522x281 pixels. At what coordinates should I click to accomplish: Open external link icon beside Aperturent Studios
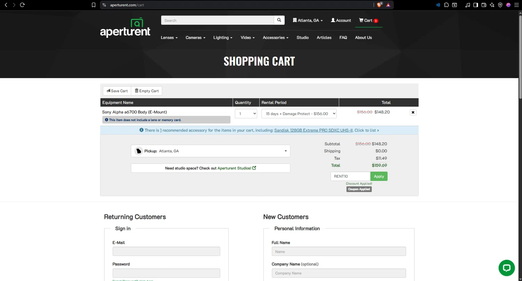pos(254,168)
